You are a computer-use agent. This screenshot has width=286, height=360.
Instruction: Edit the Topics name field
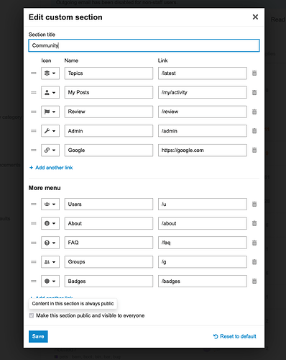click(x=109, y=73)
